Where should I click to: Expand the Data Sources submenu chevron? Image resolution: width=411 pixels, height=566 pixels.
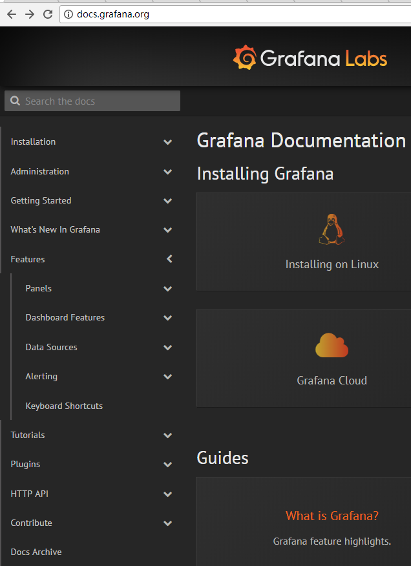tap(168, 348)
